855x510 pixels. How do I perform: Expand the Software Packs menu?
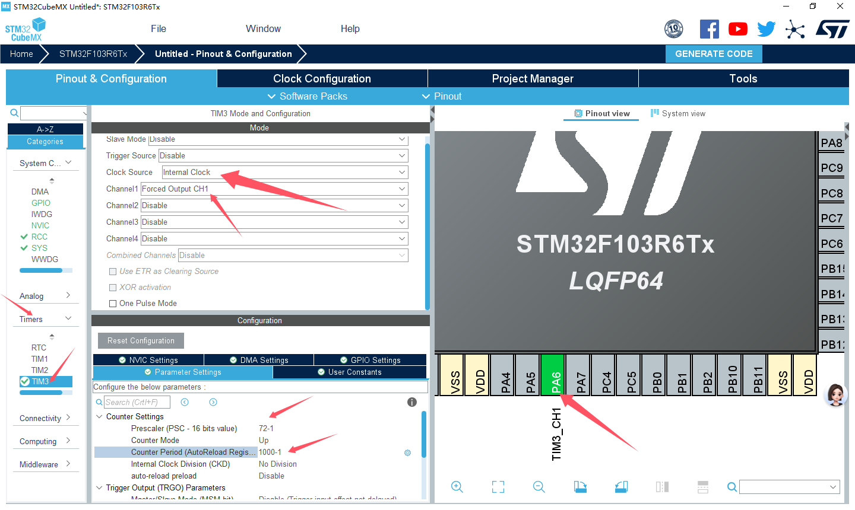tap(307, 96)
